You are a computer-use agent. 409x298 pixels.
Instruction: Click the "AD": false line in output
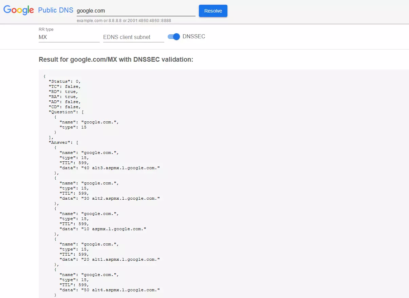[x=65, y=102]
